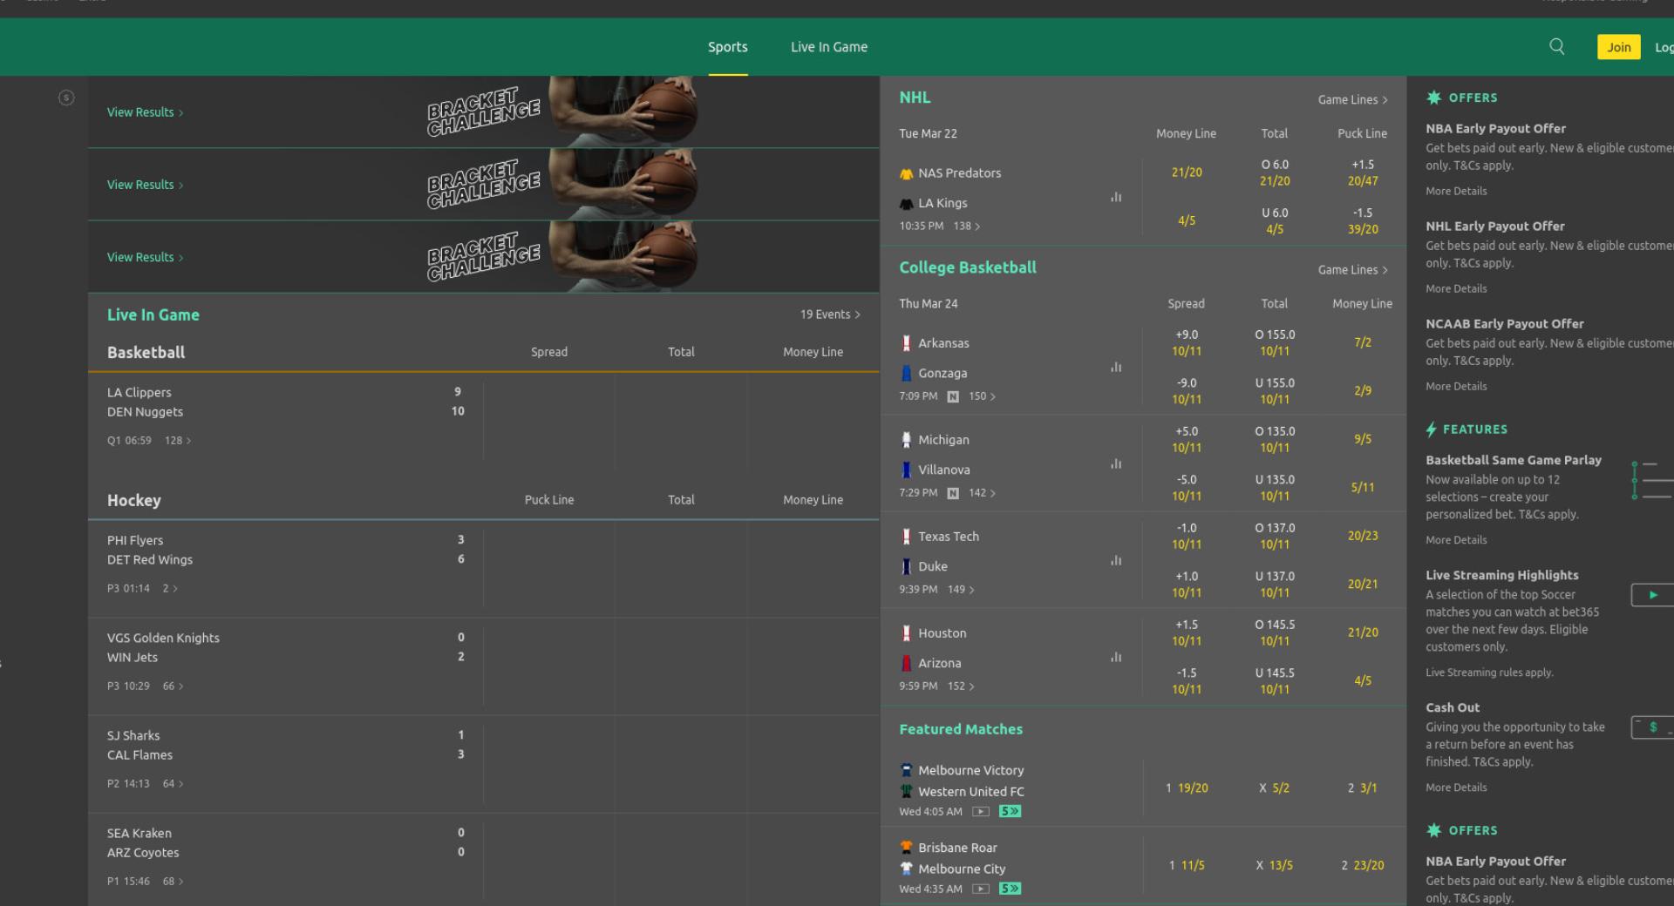Click live stream icon for Brisbane Roar match
This screenshot has height=906, width=1674.
tap(981, 889)
